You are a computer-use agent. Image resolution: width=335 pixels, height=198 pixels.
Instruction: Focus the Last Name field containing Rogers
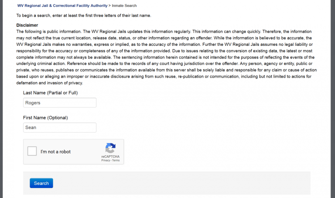(60, 102)
